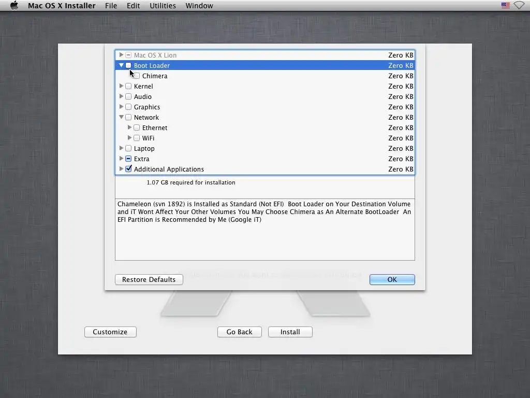Collapse the Network disclosure triangle
Viewport: 530px width, 398px height.
pos(121,117)
